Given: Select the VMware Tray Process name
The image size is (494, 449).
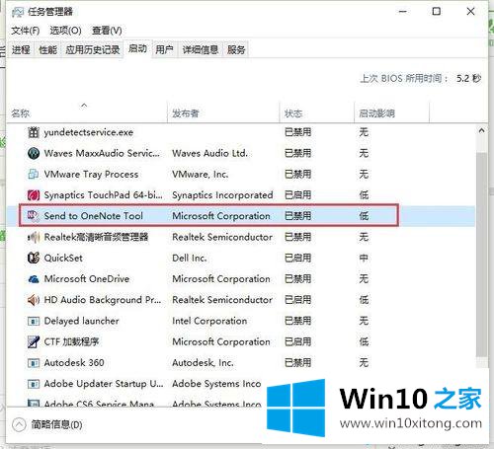Looking at the screenshot, I should [91, 174].
